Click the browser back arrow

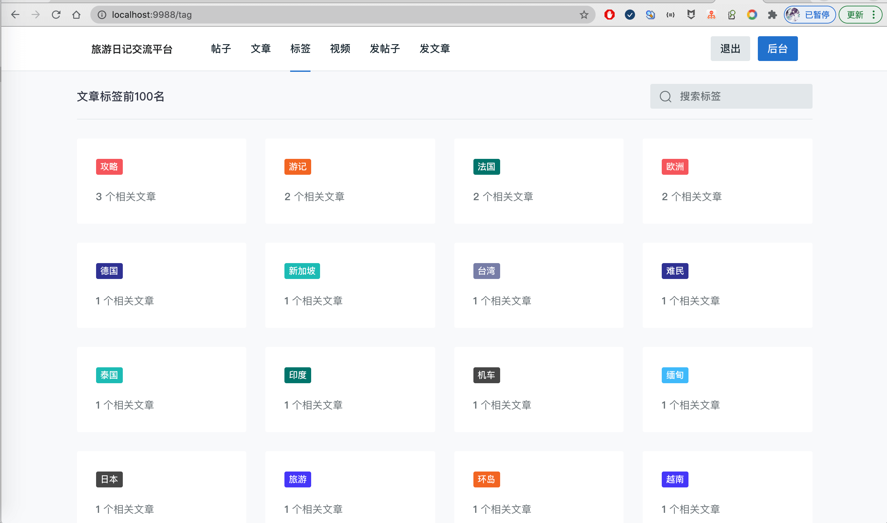click(x=15, y=14)
